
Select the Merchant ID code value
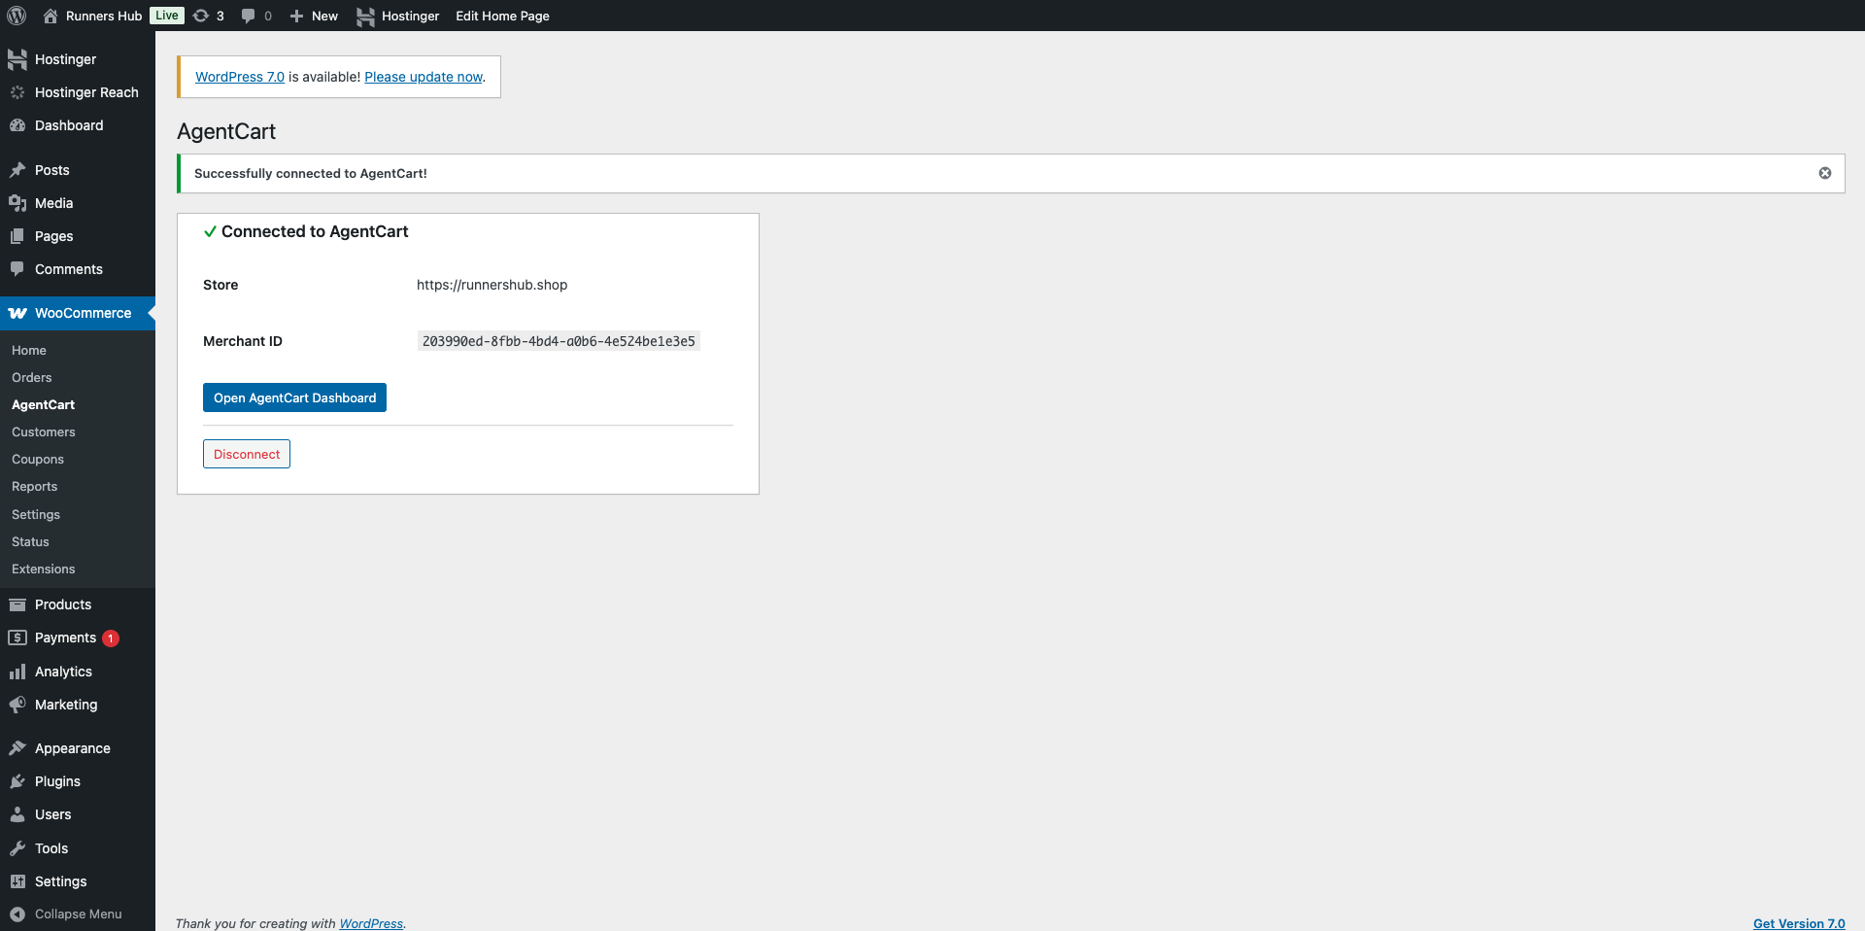tap(559, 341)
